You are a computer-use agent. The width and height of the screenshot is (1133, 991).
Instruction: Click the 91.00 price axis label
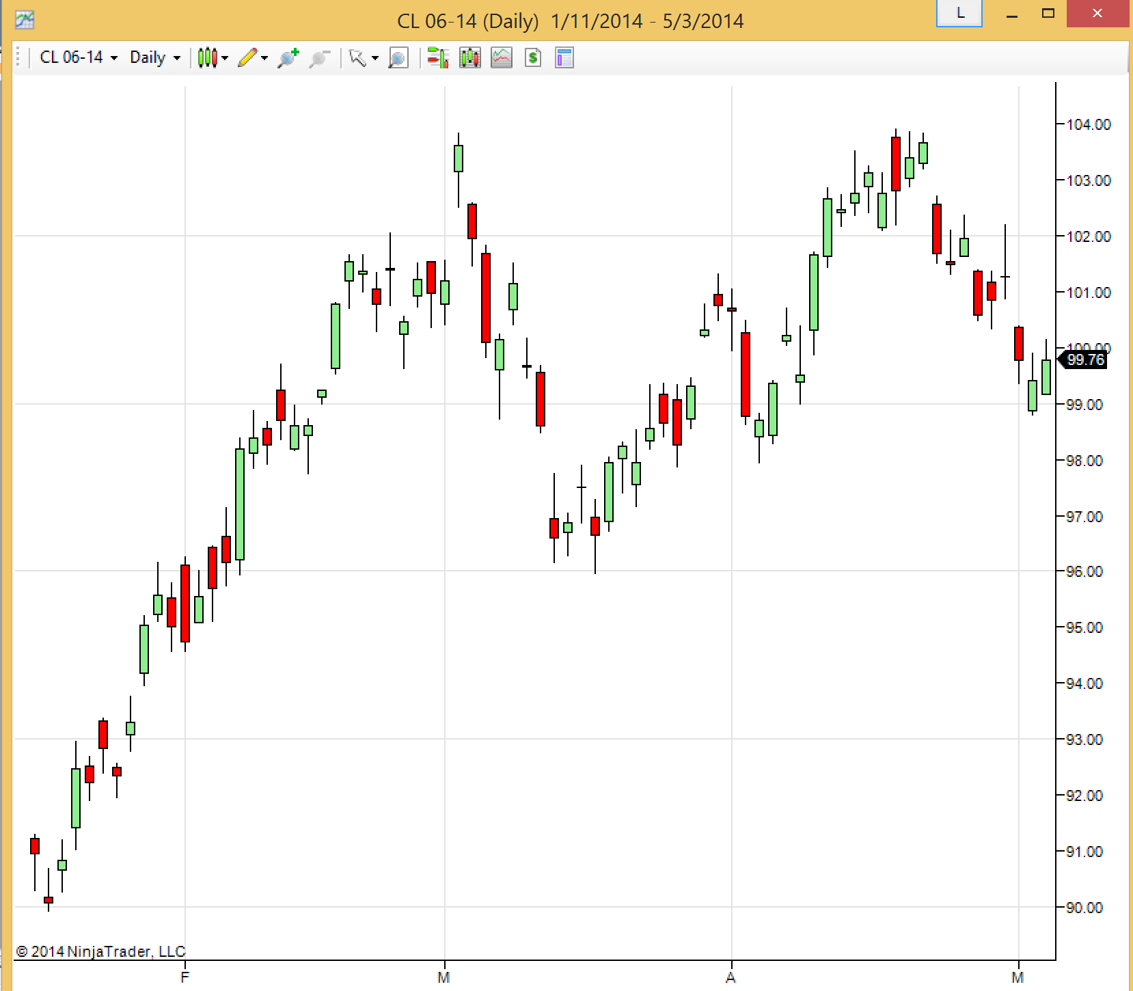1084,852
